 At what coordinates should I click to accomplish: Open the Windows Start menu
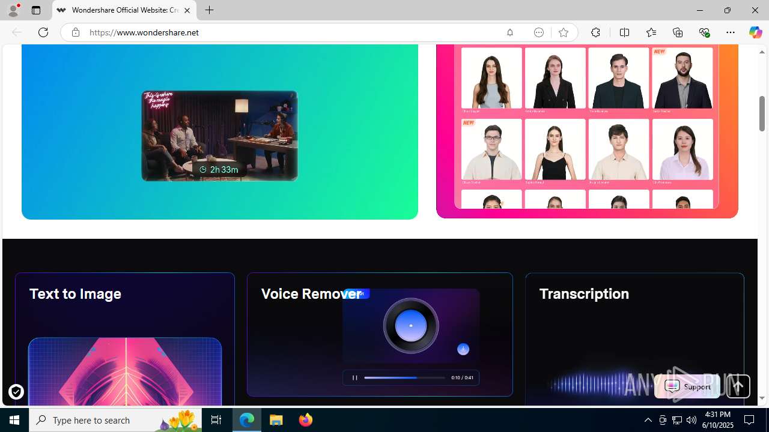click(14, 420)
